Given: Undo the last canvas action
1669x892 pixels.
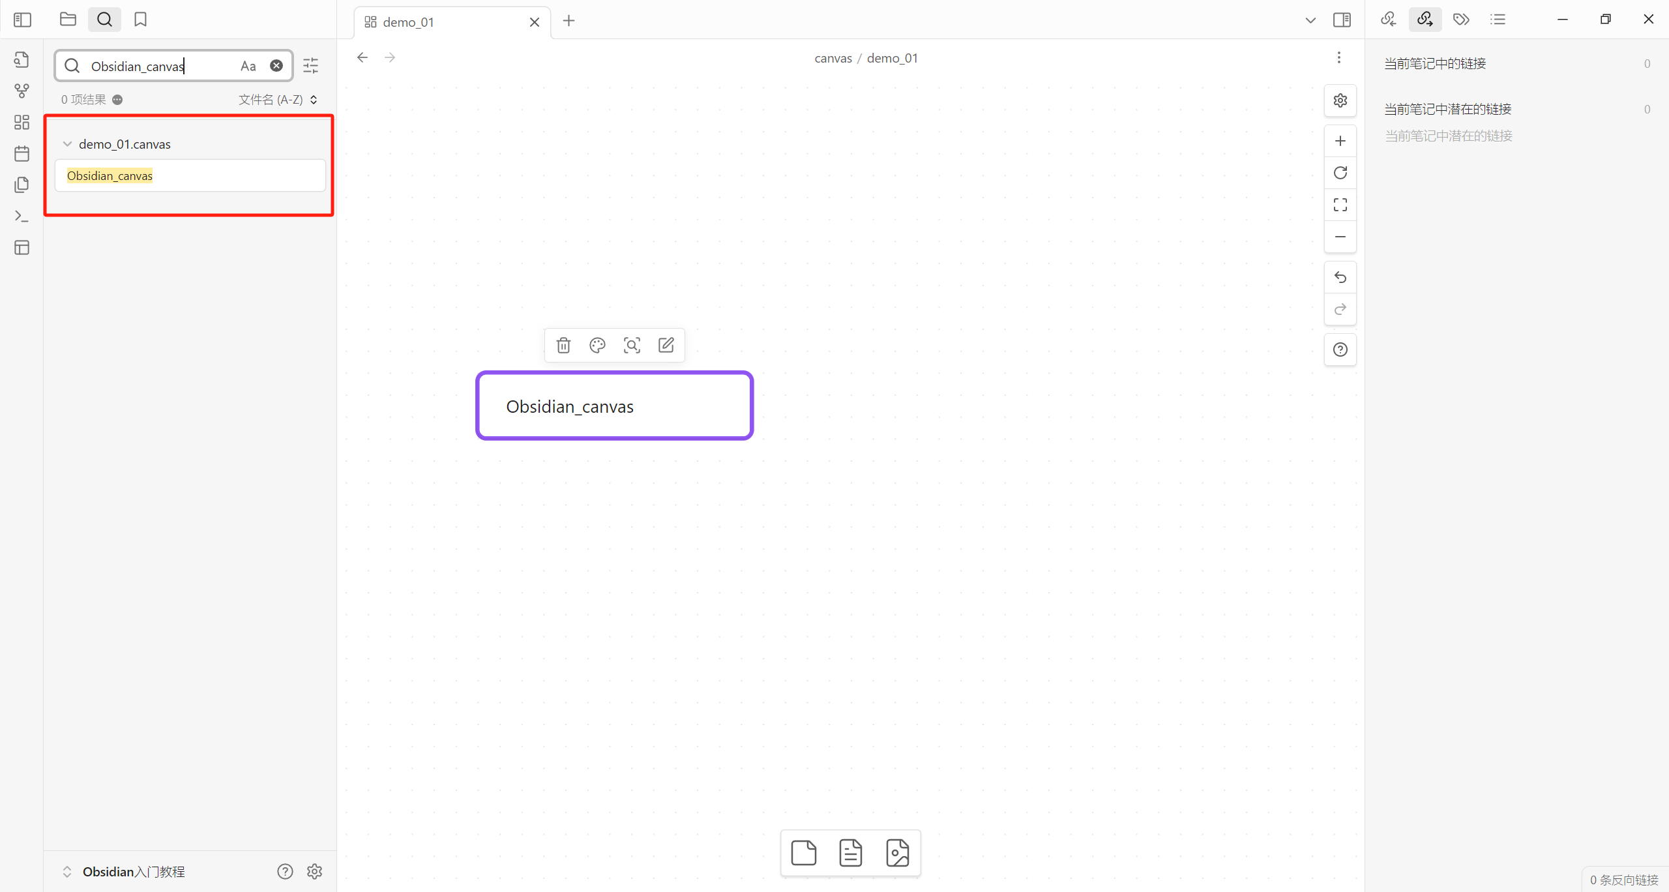Looking at the screenshot, I should (1340, 277).
